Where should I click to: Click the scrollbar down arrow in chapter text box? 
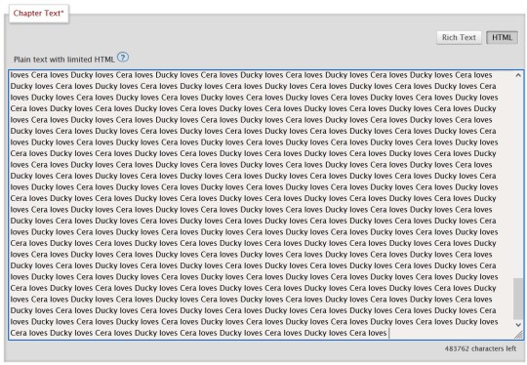[518, 325]
